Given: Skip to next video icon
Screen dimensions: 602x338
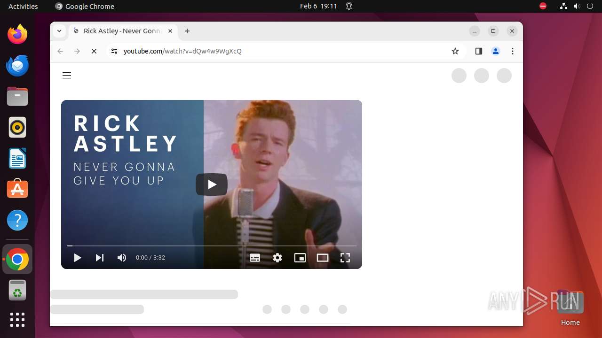Looking at the screenshot, I should pyautogui.click(x=100, y=258).
